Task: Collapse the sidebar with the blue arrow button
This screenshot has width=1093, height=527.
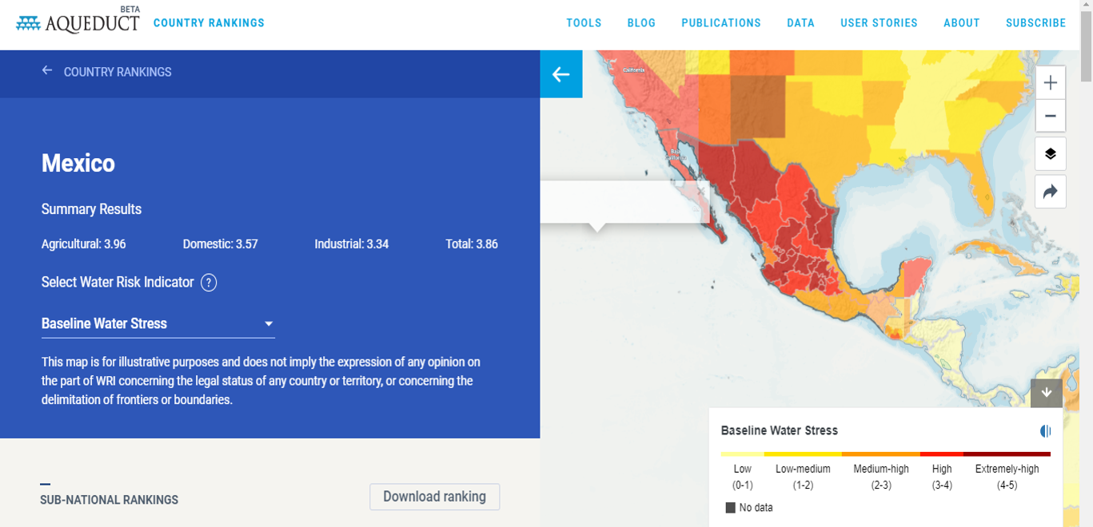Action: [x=560, y=74]
